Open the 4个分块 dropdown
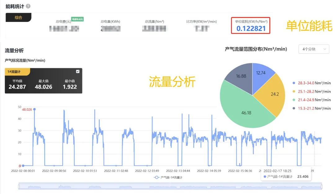 click(314, 49)
